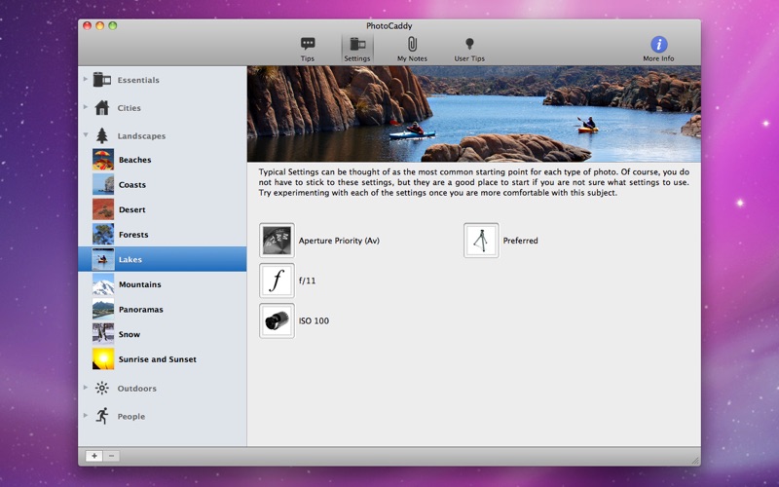
Task: Select the Panoramas row text
Action: click(140, 310)
